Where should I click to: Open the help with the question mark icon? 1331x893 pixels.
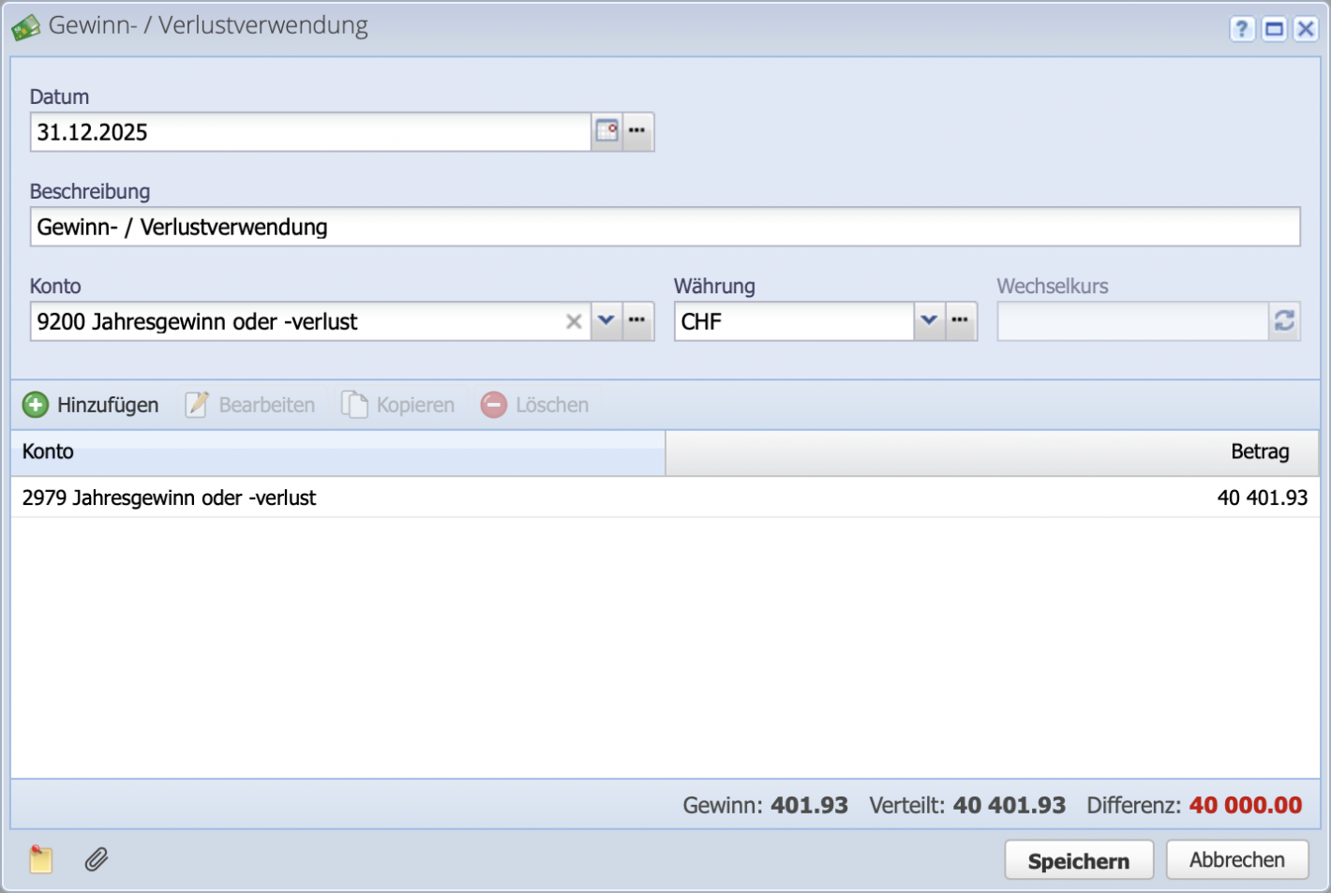pyautogui.click(x=1241, y=29)
